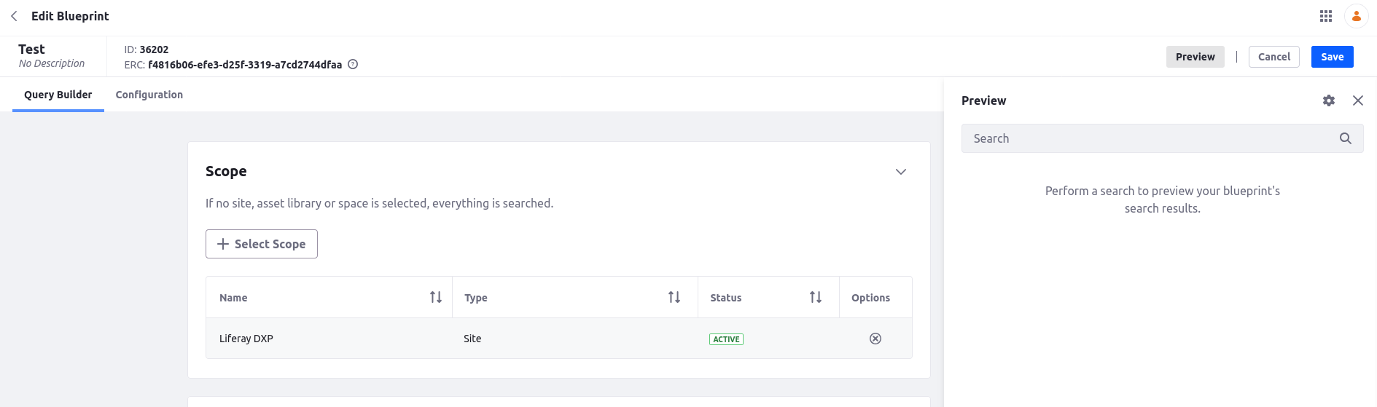Click the Test blueprint title
Screen dimensions: 1377x407
(x=32, y=49)
